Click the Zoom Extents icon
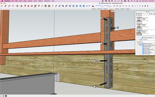Viewport: 155px width, 97px height. [x=70, y=6]
